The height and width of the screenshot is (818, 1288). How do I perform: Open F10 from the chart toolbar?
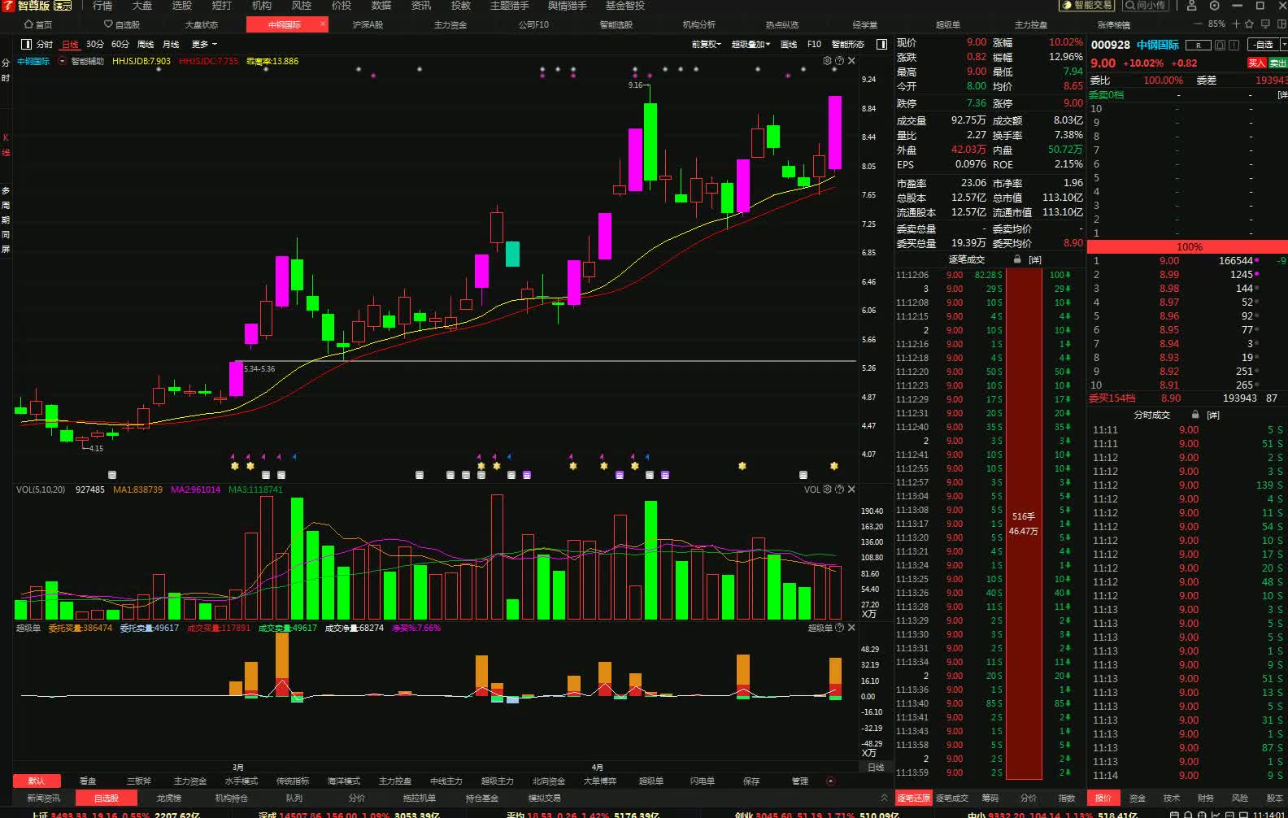point(814,44)
